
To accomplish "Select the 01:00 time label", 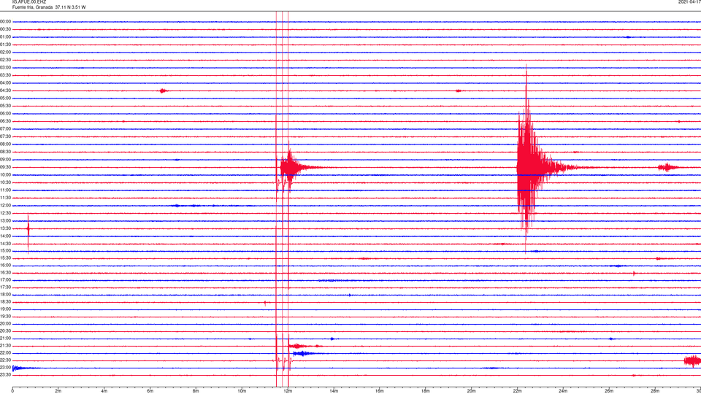I will pyautogui.click(x=5, y=37).
